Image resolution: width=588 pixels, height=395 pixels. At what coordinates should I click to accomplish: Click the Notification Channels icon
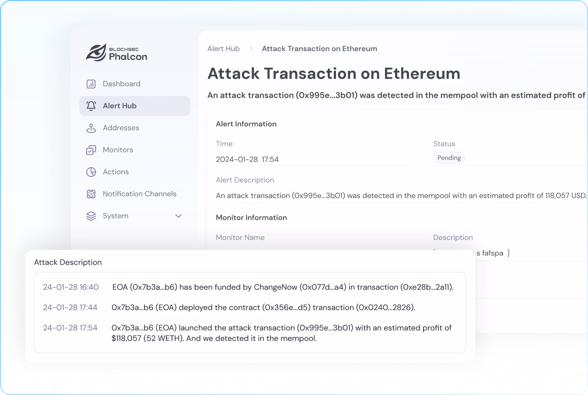coord(91,194)
